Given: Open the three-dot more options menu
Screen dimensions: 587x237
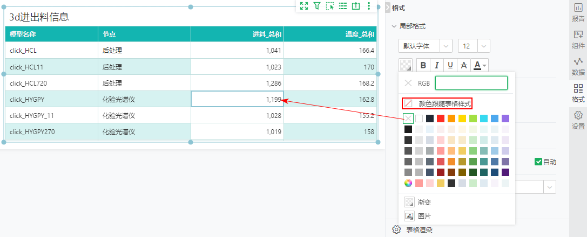Looking at the screenshot, I should (369, 5).
